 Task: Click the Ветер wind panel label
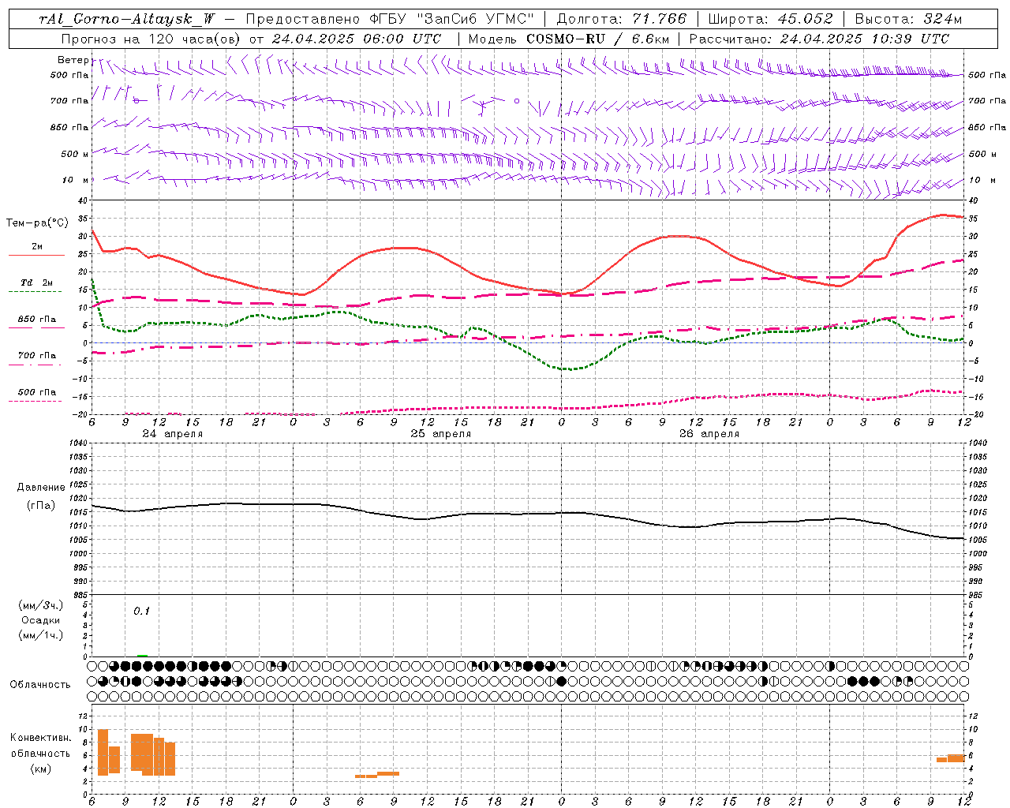[x=73, y=60]
